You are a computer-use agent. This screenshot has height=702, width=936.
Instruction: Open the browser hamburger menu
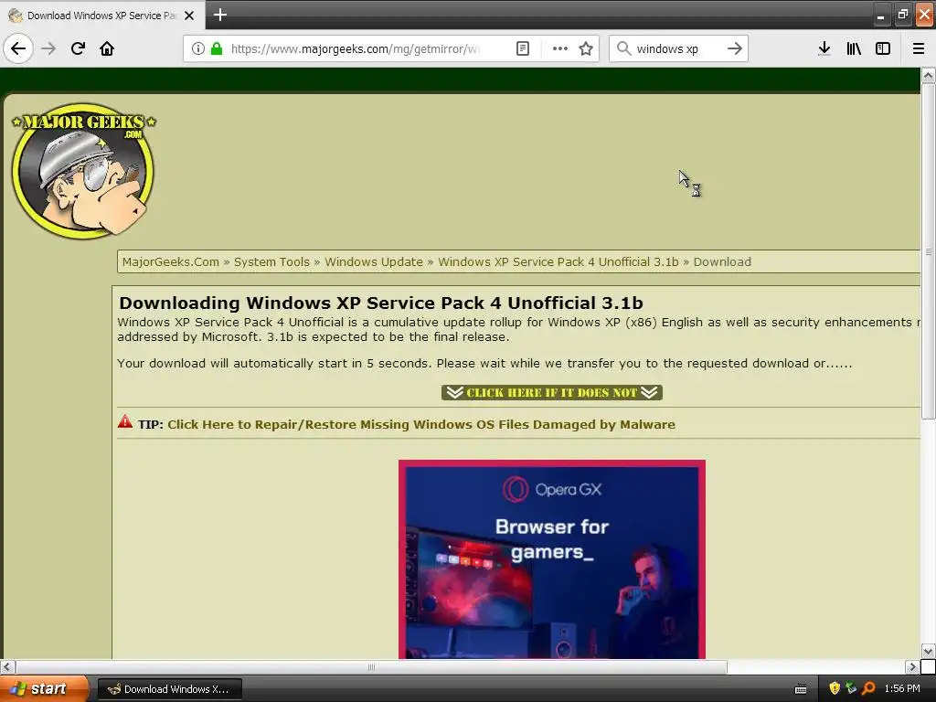(x=919, y=48)
